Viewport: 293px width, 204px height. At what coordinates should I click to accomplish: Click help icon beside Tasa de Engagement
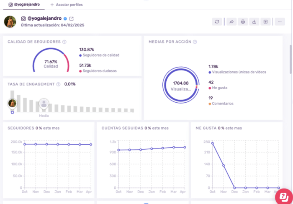click(x=58, y=84)
